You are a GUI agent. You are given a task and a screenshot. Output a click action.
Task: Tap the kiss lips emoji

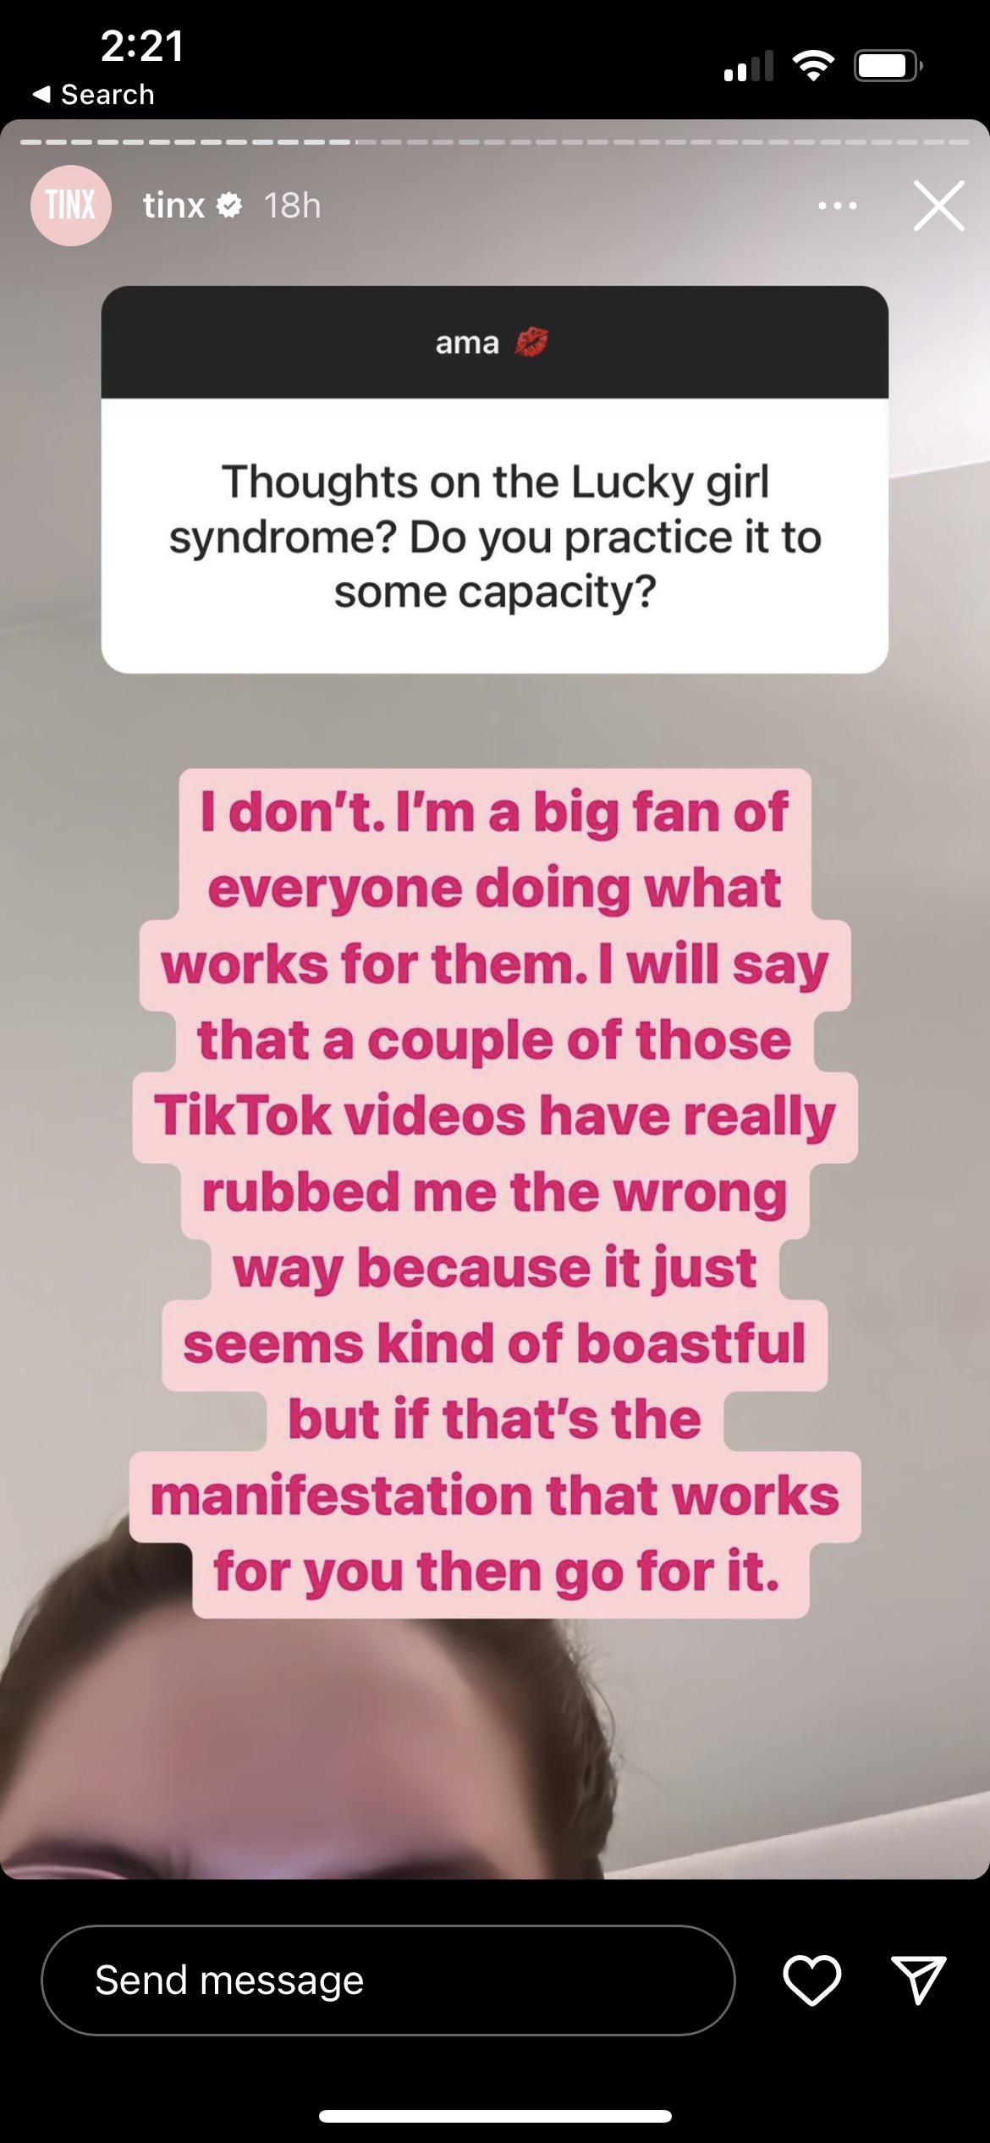tap(531, 343)
